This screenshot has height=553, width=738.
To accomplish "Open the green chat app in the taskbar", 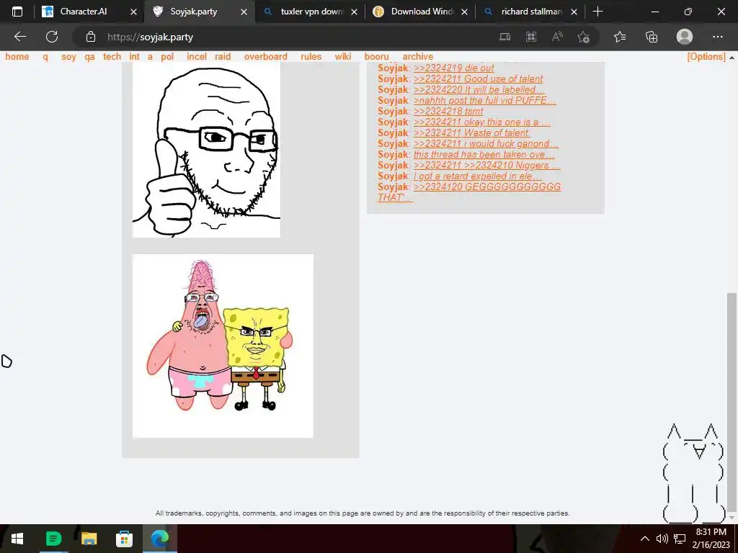I will (53, 539).
